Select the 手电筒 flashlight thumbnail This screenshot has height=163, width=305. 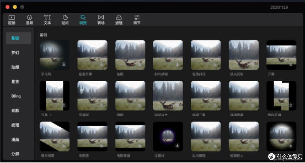(x=55, y=55)
